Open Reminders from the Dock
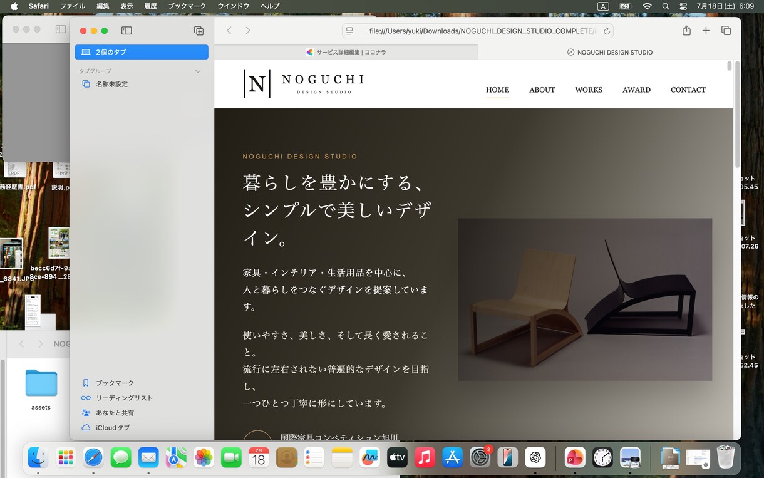 coord(314,457)
